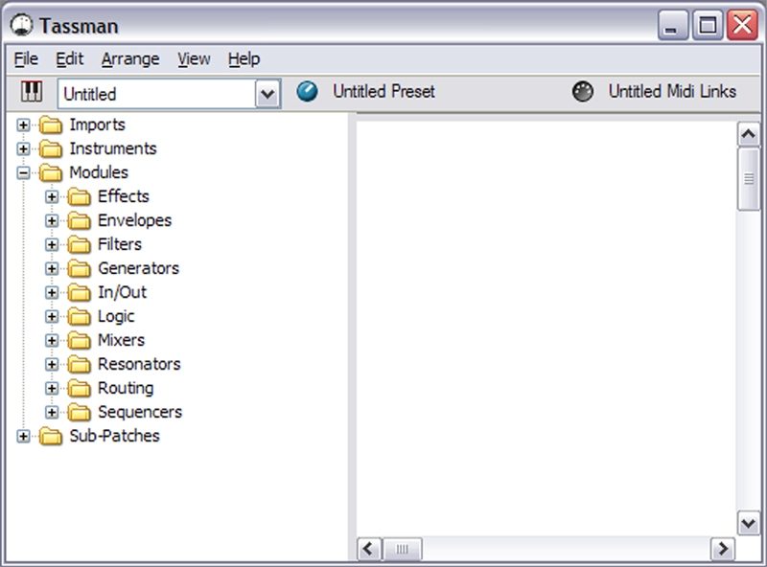
Task: Click the horizontal scrollbar thumb
Action: 402,549
